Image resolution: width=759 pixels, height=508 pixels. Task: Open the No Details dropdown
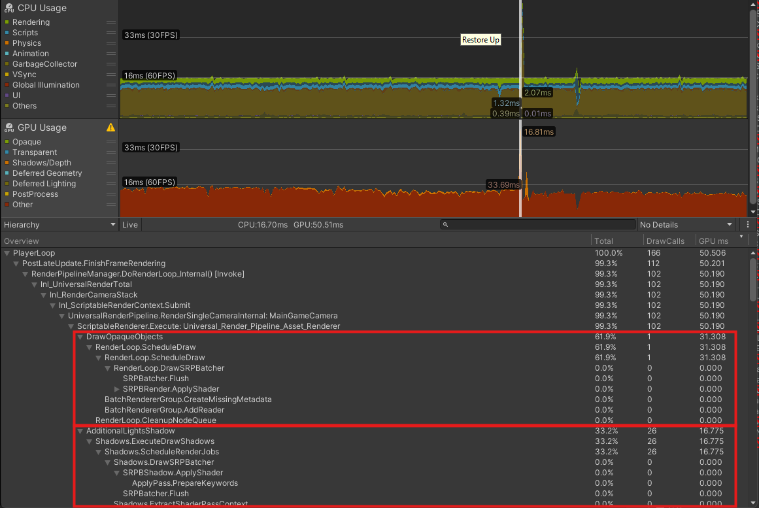[686, 224]
